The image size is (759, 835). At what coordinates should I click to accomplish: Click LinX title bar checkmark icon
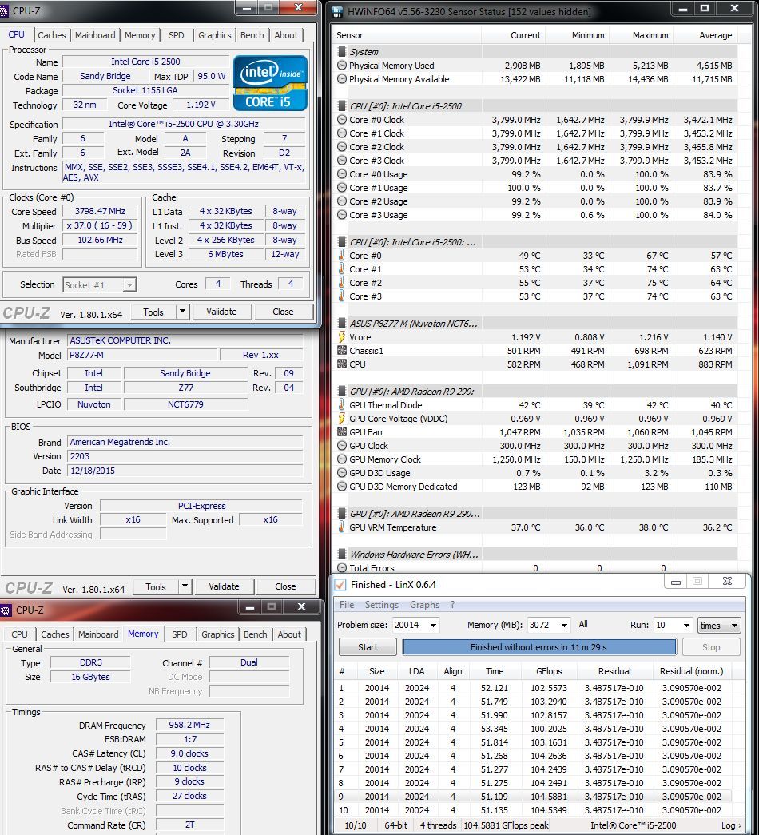(x=340, y=585)
